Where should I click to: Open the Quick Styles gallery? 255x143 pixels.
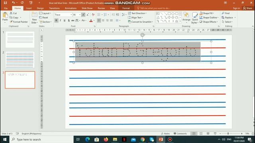194,18
